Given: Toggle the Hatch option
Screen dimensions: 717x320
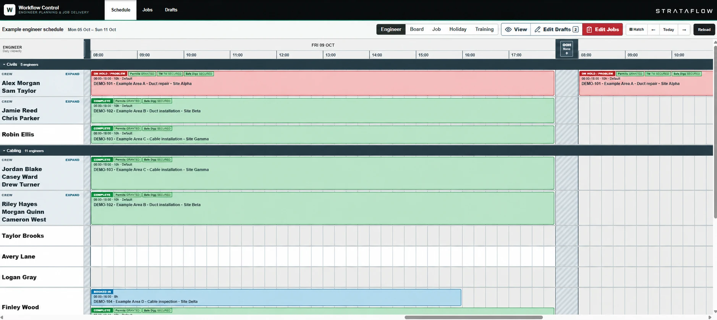Looking at the screenshot, I should 636,29.
